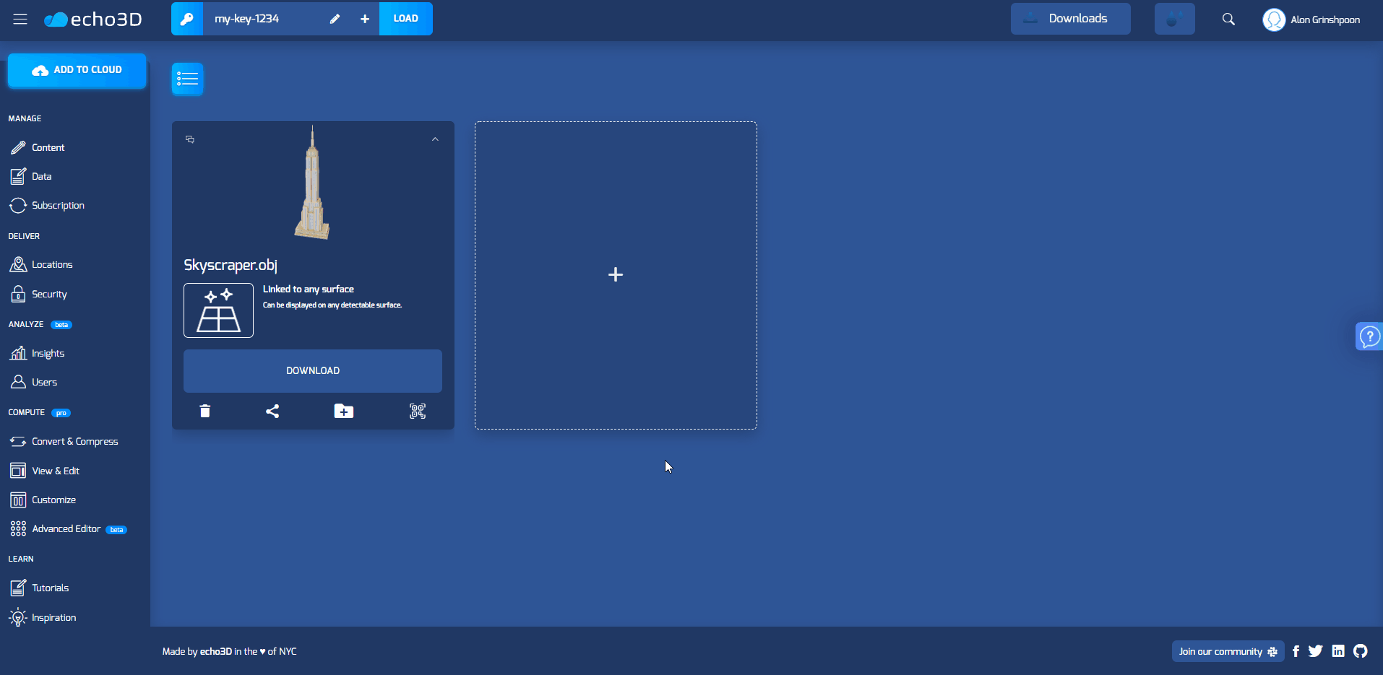
Task: Click the pencil icon to edit API key
Action: [x=335, y=19]
